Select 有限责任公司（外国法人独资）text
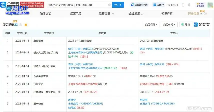 156,76
